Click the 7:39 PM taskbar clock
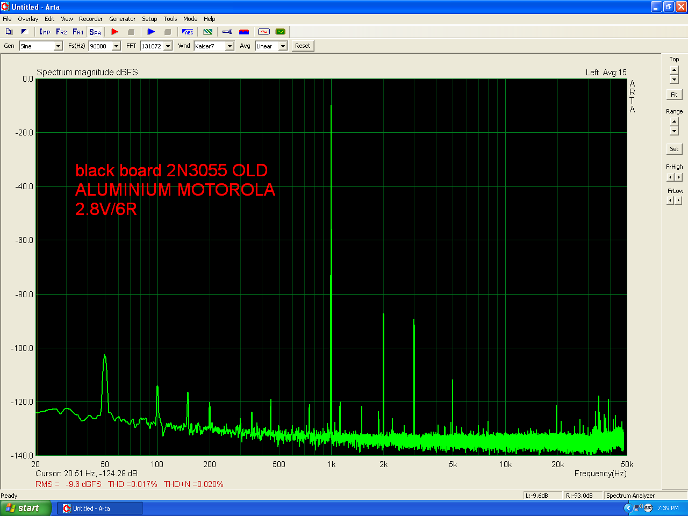 [x=668, y=508]
